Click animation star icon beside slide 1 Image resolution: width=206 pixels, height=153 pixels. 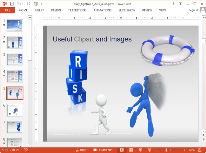(x=4, y=25)
